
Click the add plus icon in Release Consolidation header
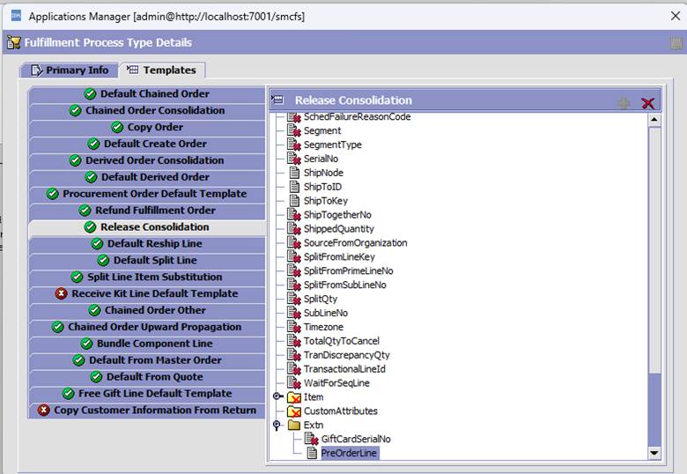click(x=624, y=102)
